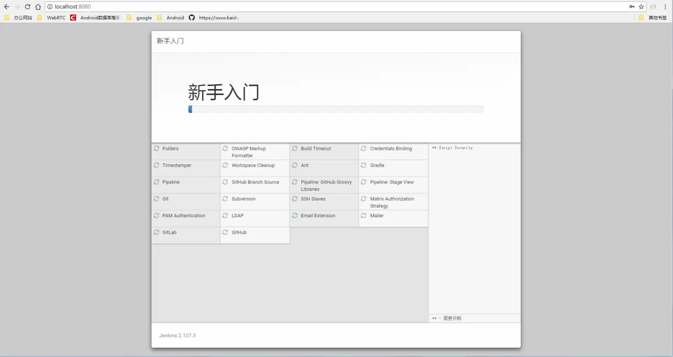Click the Jenkins 2.107.3 version text
The height and width of the screenshot is (357, 673).
tap(177, 335)
